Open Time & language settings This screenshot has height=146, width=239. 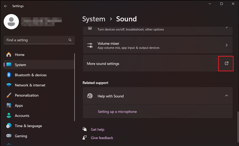coord(28,126)
